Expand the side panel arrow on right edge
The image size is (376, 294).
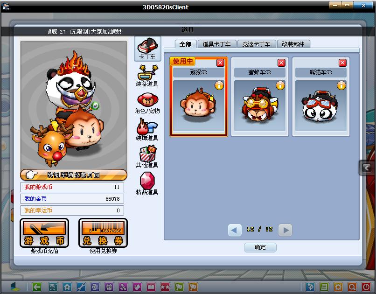click(366, 168)
